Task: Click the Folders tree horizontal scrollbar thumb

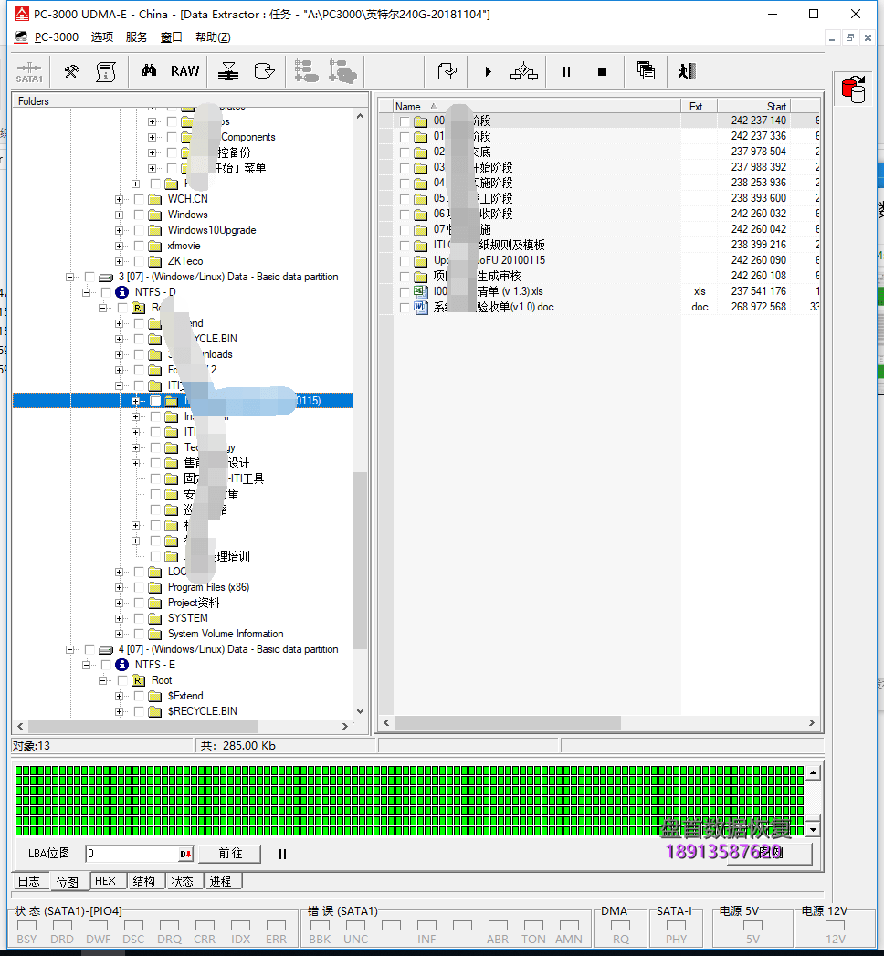Action: 143,726
